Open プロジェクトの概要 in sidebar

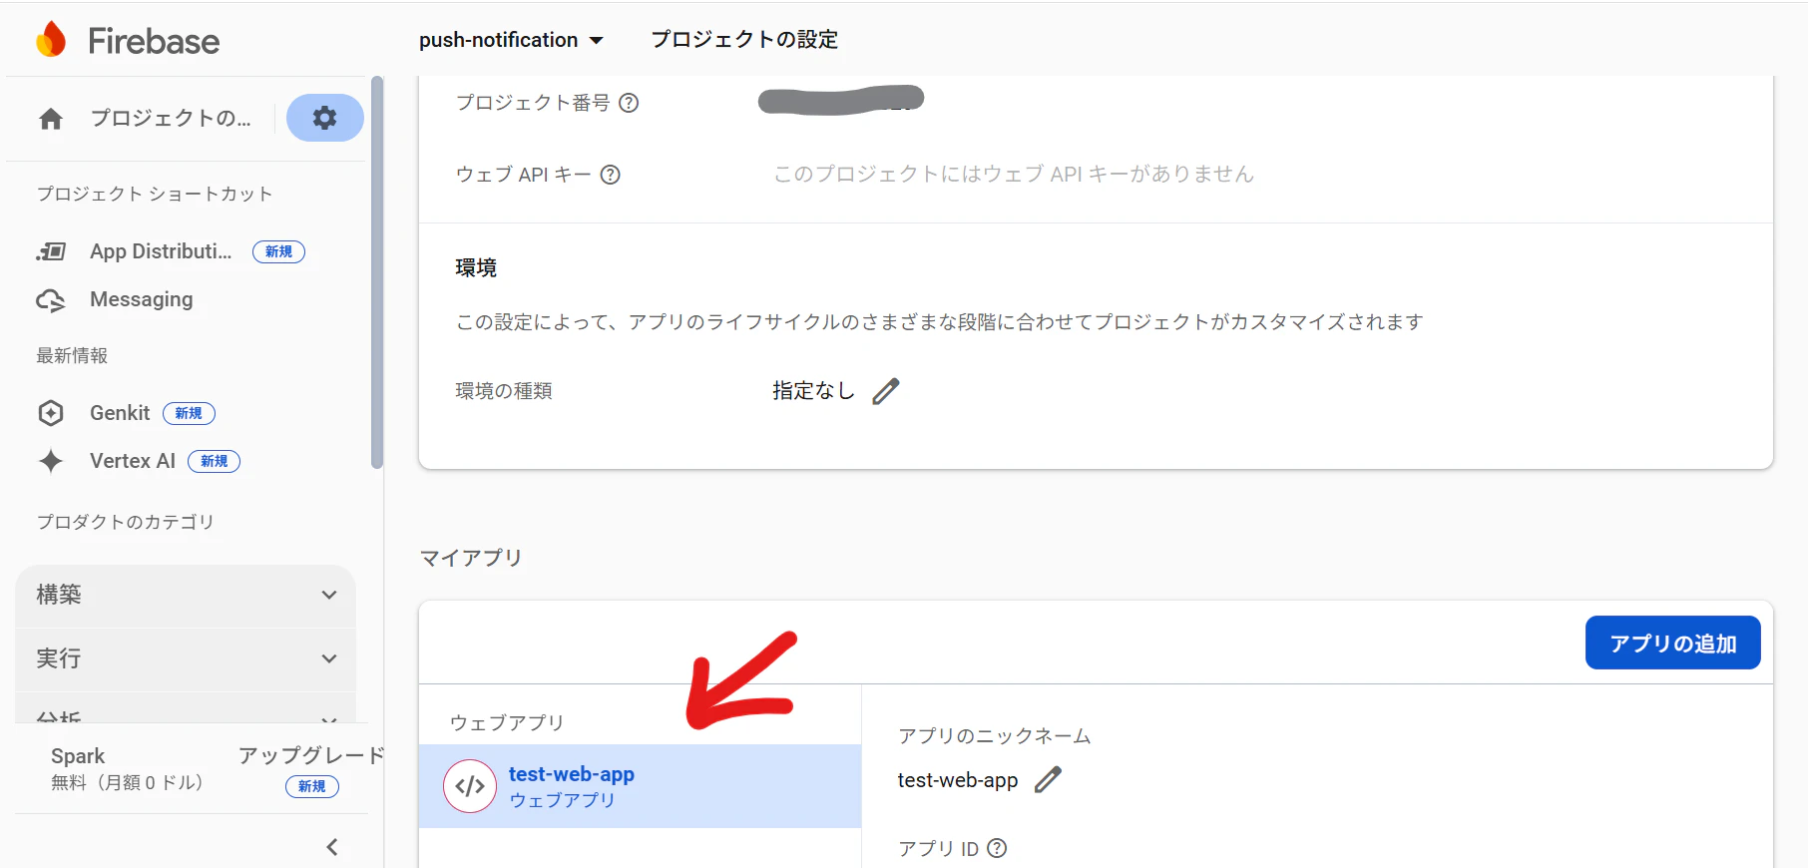(x=171, y=118)
